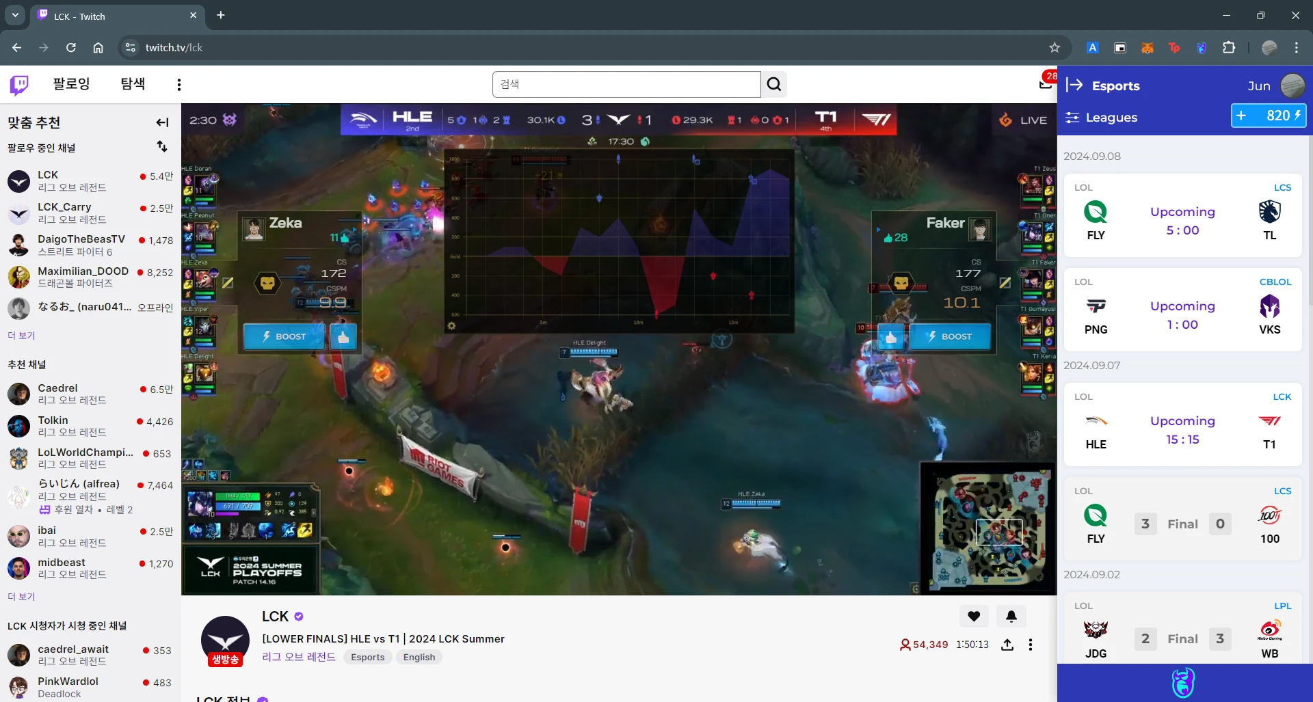
Task: Follow LCK with the heart button
Action: click(x=974, y=616)
